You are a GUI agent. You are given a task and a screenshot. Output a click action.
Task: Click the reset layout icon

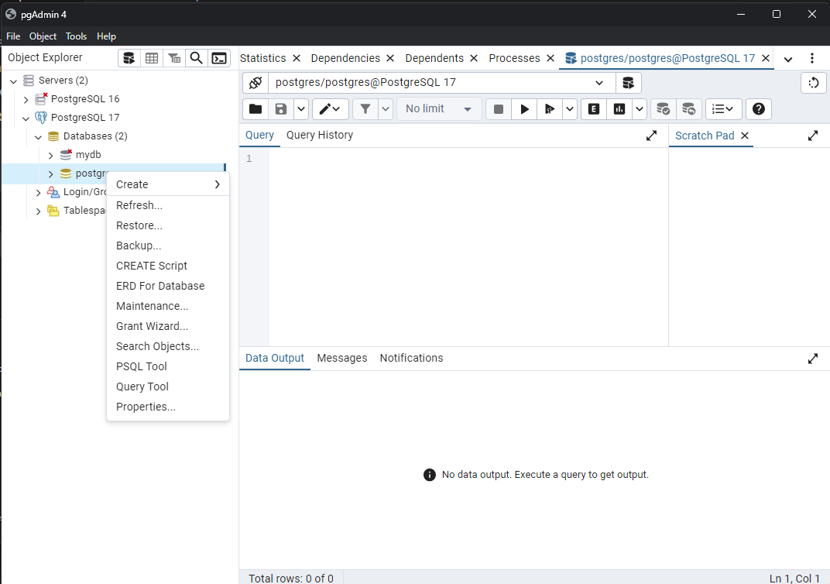(814, 83)
